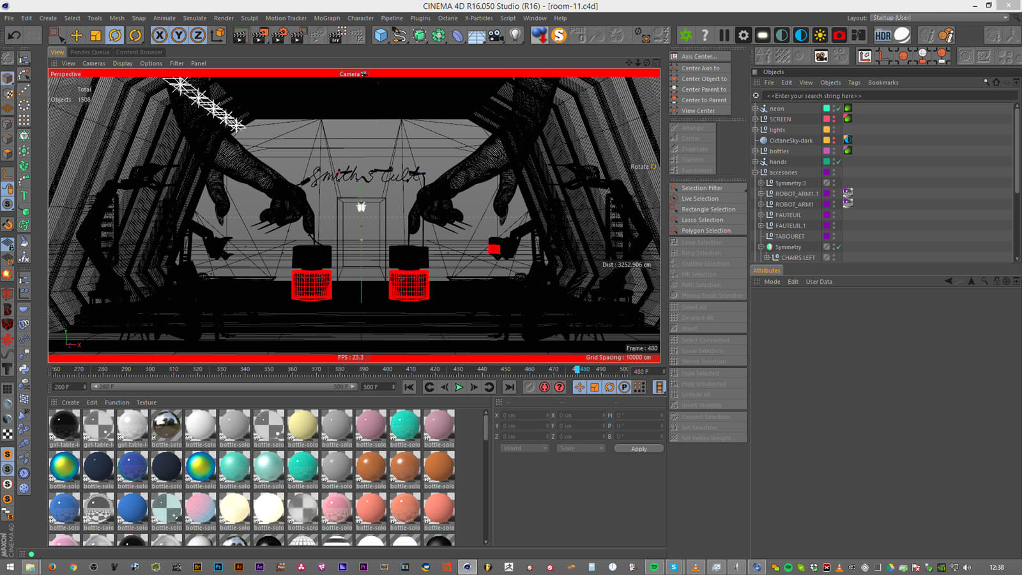Click the orange S plugin icon
Viewport: 1022px width, 575px height.
pos(559,35)
